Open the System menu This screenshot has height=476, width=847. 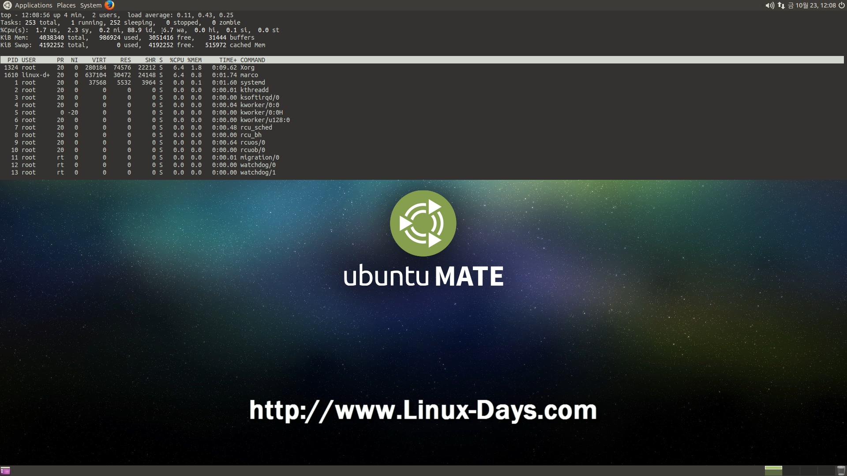click(91, 5)
